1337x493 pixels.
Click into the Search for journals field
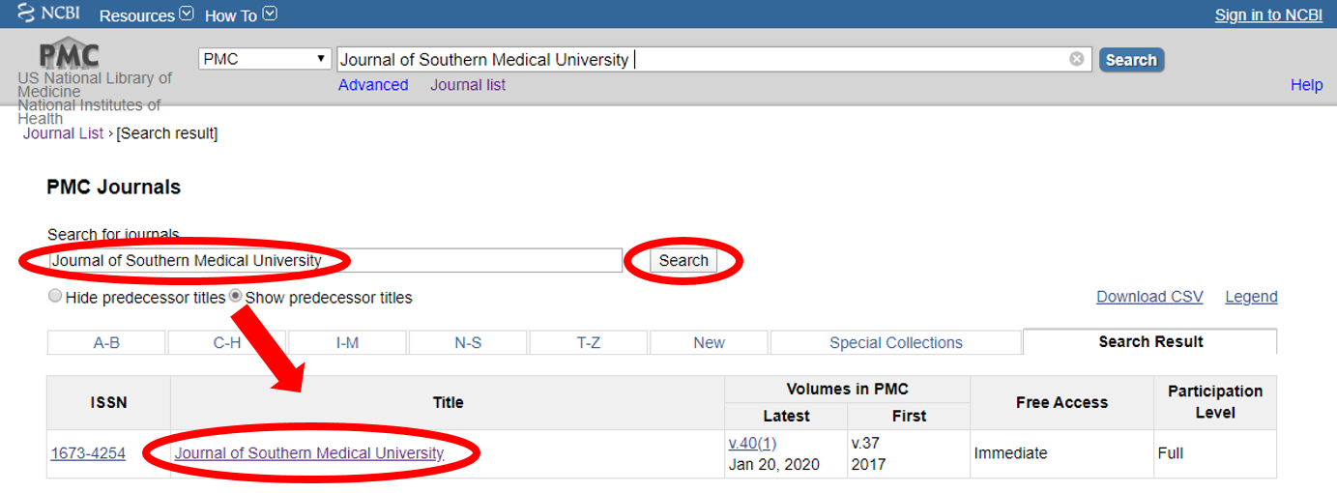pos(334,260)
